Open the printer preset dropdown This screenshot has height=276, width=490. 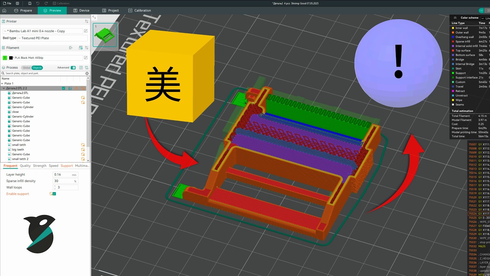coord(42,31)
